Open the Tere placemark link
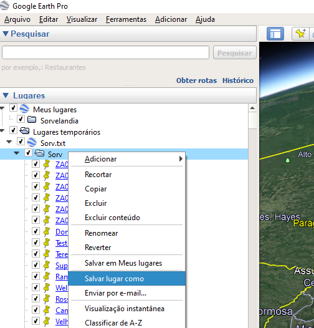Image resolution: width=314 pixels, height=328 pixels. [x=62, y=254]
